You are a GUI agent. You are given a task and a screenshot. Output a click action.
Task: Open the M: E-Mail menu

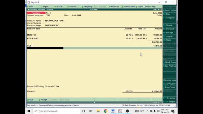point(61,7)
